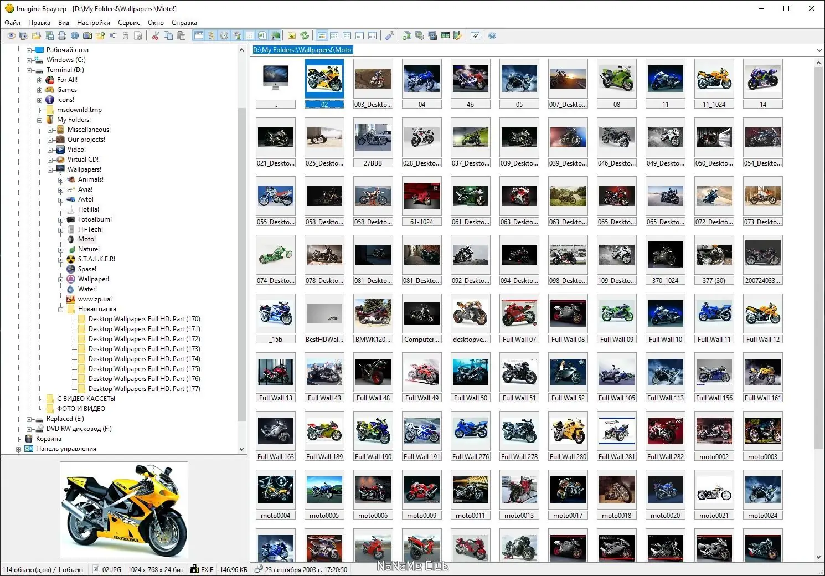Image resolution: width=825 pixels, height=576 pixels.
Task: Click the address path input field
Action: coord(532,50)
